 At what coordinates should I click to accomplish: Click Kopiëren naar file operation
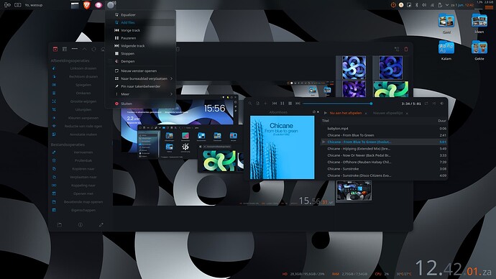coord(82,168)
